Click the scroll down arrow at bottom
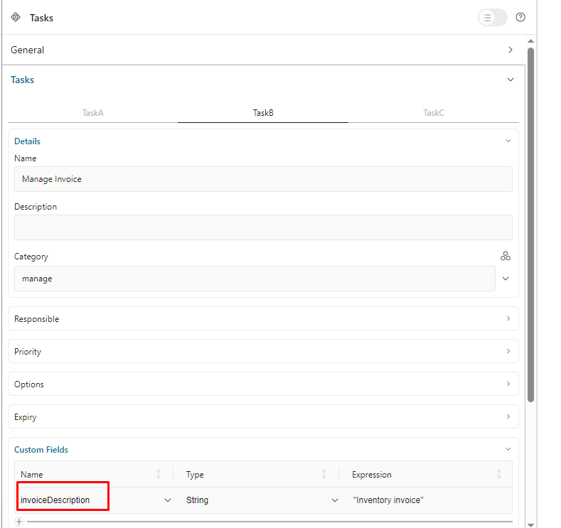The height and width of the screenshot is (528, 561). [x=530, y=524]
